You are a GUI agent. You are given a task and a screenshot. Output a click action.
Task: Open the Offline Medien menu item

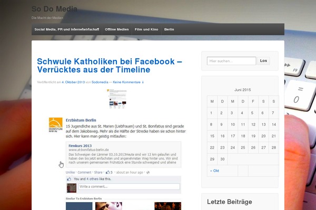tap(117, 29)
